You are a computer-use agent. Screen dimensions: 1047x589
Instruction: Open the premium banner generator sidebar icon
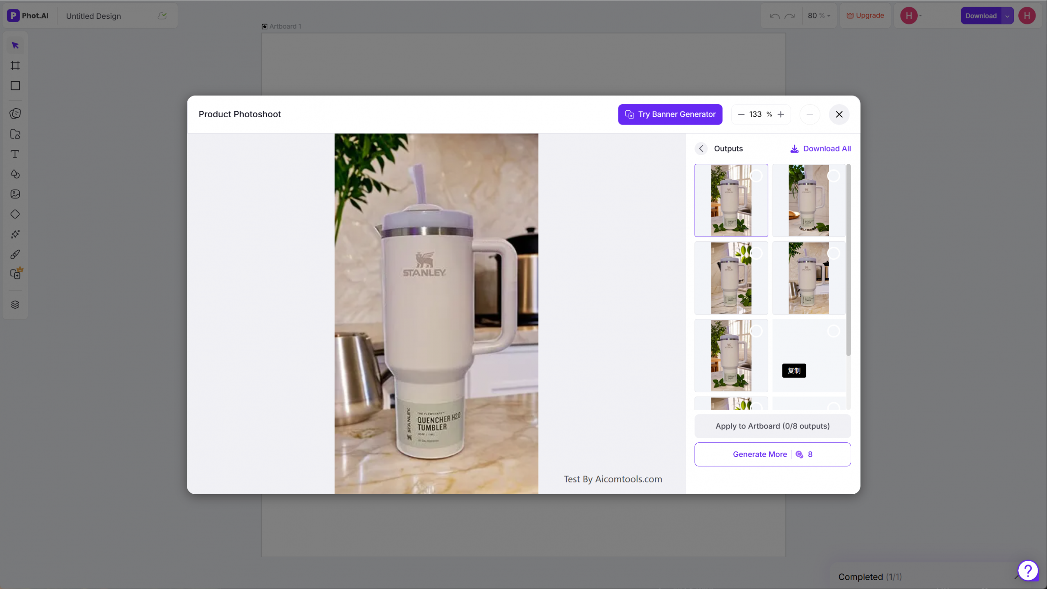coord(16,274)
